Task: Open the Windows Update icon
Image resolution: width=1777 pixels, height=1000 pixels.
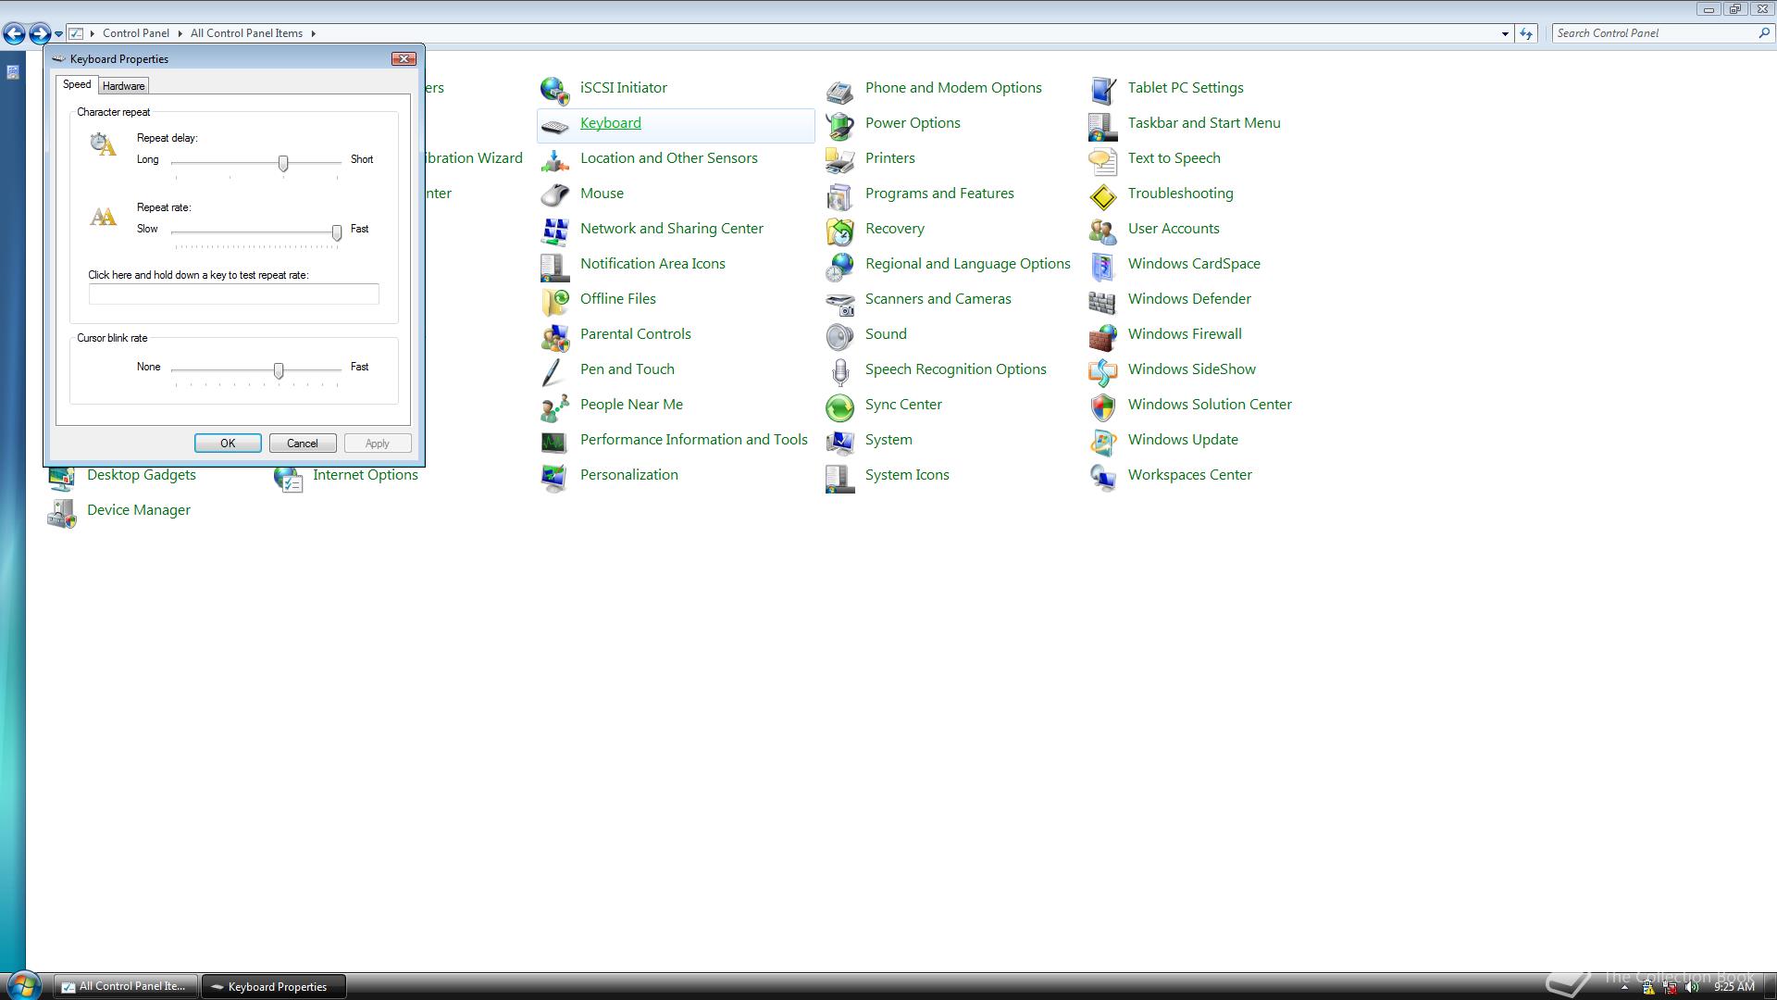Action: 1102,441
